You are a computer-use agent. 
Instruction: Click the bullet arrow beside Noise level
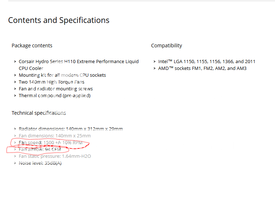click(15, 163)
